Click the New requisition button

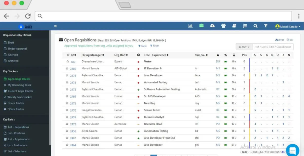pyautogui.click(x=142, y=46)
